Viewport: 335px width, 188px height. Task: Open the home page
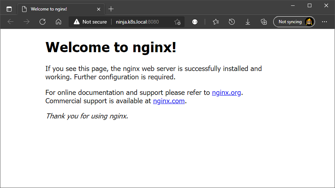(x=58, y=22)
